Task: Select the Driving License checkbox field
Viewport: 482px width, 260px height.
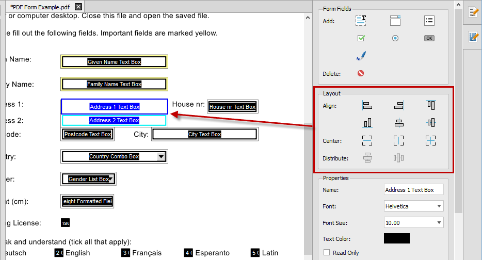Action: pyautogui.click(x=65, y=223)
